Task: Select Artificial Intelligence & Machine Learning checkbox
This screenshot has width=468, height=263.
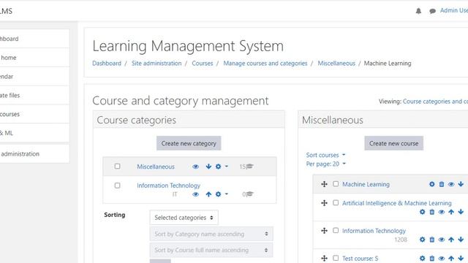Action: tap(336, 203)
